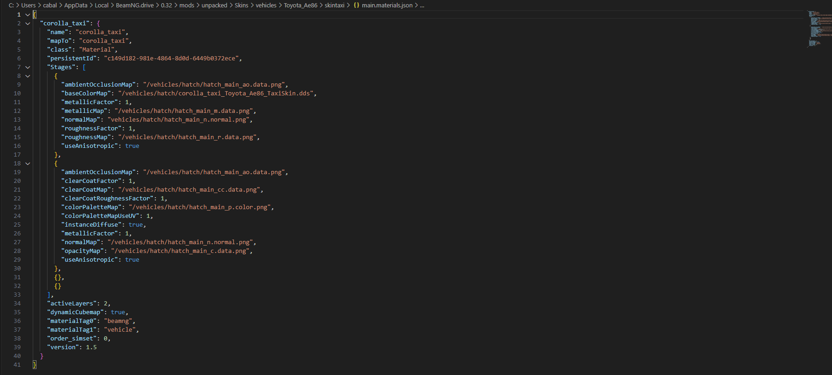Click line number 34 in the gutter
Image resolution: width=832 pixels, height=375 pixels.
pos(17,304)
